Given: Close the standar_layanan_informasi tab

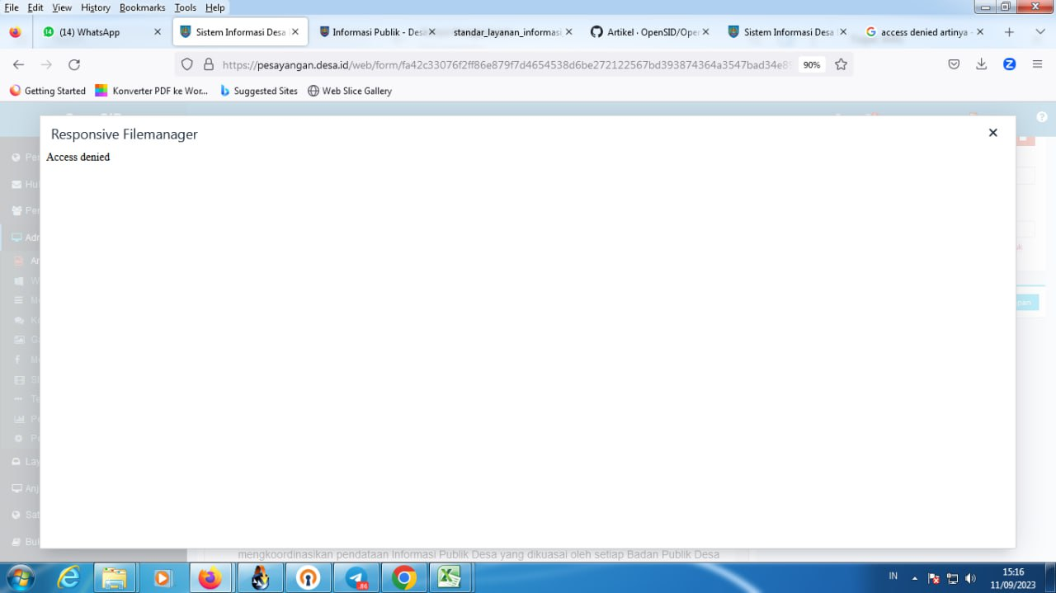Looking at the screenshot, I should (568, 32).
